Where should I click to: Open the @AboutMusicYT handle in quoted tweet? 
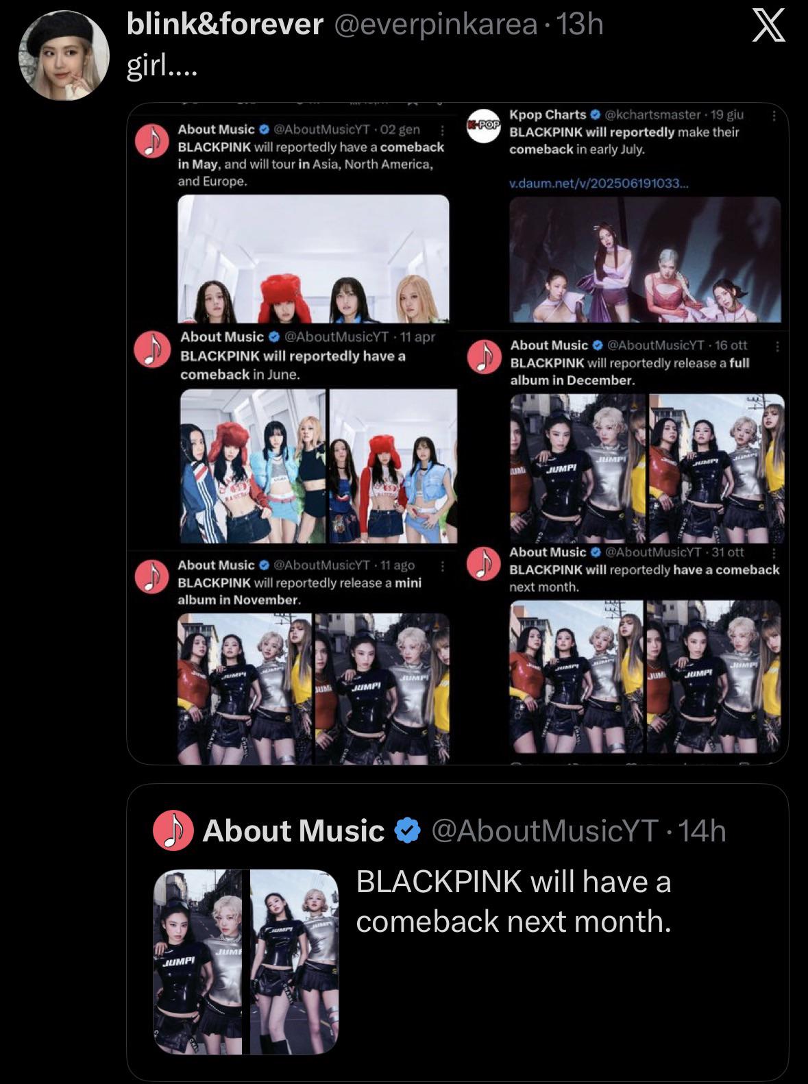(x=545, y=830)
